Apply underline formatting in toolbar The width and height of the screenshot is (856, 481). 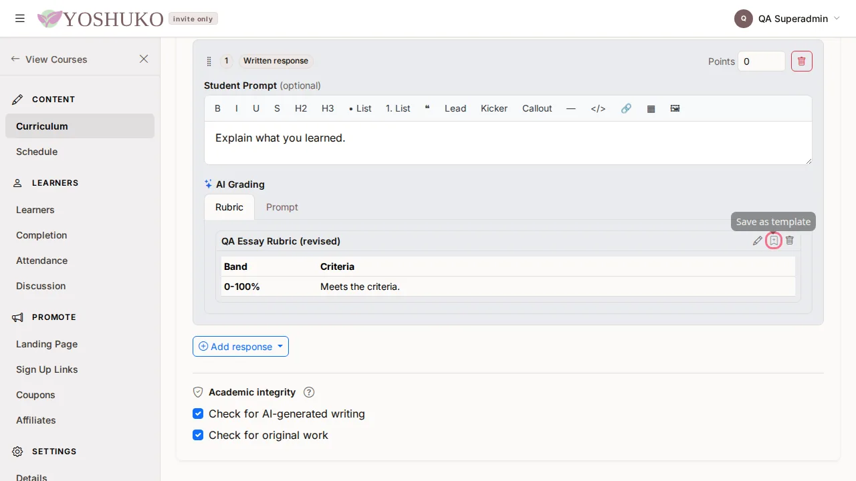(x=256, y=108)
